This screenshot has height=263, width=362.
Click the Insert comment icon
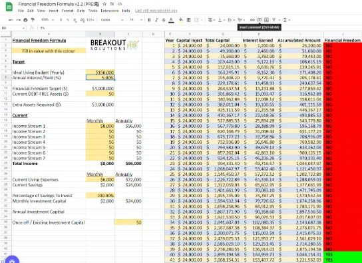click(260, 20)
